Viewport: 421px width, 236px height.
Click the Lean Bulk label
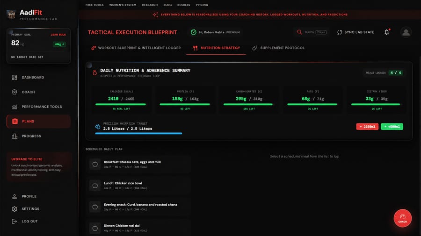(x=58, y=35)
